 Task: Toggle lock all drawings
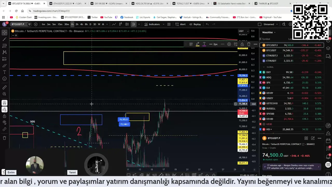4,116
